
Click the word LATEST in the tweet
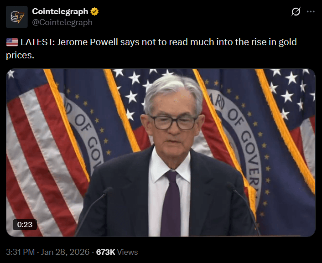37,42
